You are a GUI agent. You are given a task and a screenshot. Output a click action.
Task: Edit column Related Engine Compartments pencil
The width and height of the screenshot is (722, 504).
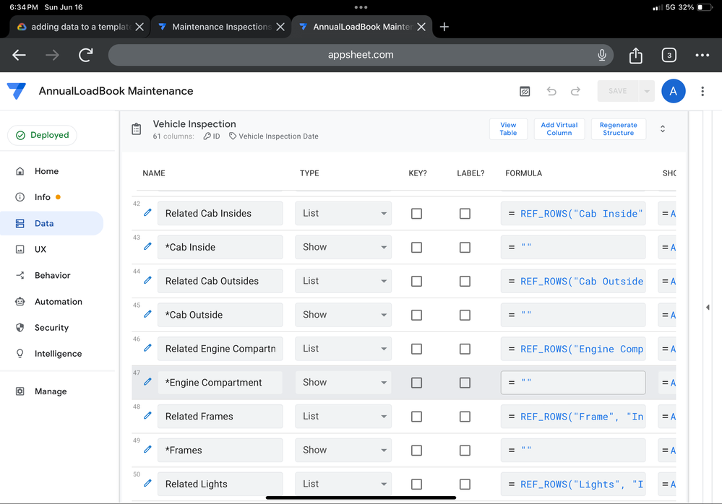147,347
